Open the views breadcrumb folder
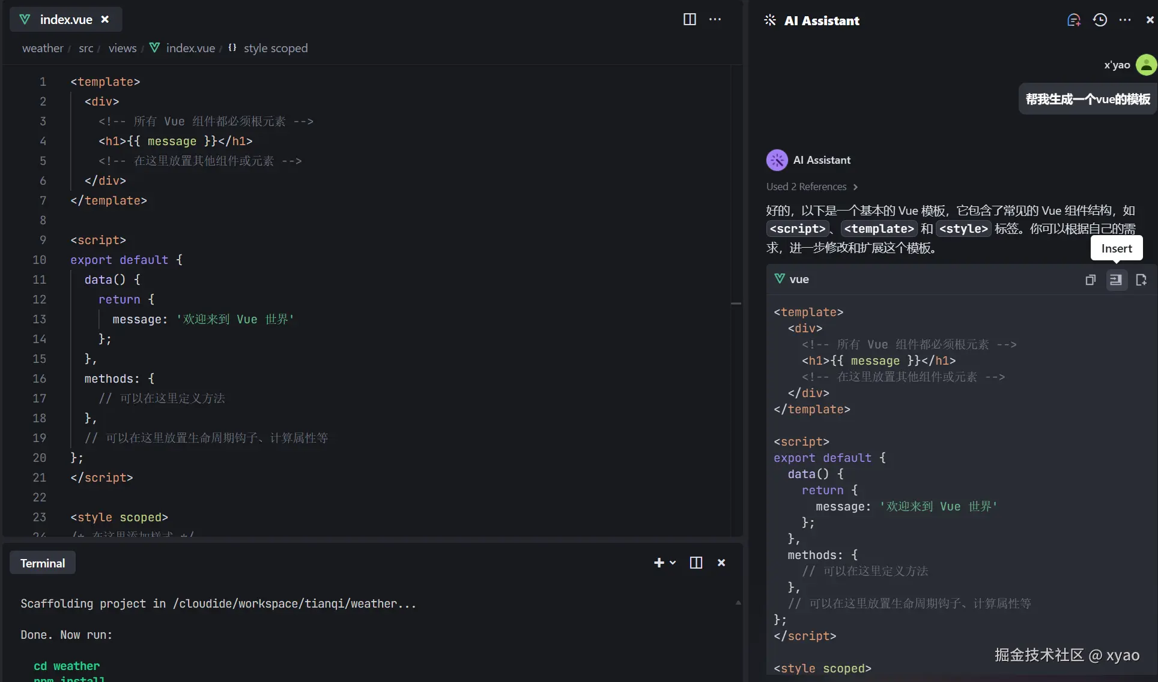This screenshot has height=682, width=1158. click(x=122, y=48)
